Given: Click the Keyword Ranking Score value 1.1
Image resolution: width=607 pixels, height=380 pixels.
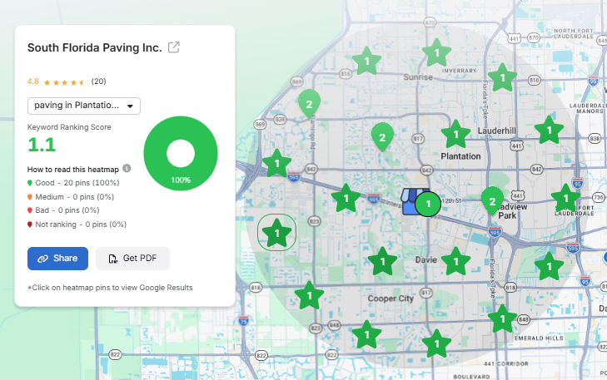Looking at the screenshot, I should 42,145.
